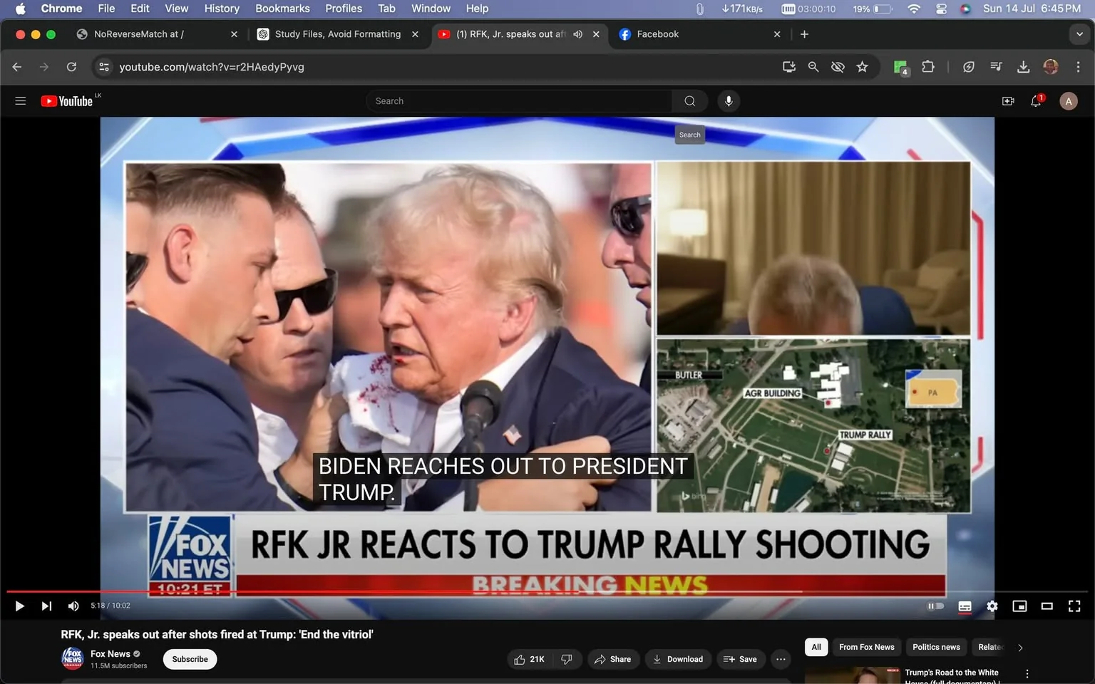The image size is (1095, 684).
Task: Go back in Chrome
Action: (17, 67)
